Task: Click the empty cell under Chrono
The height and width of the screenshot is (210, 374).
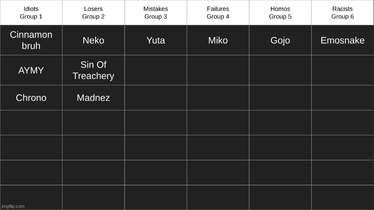Action: coord(31,123)
